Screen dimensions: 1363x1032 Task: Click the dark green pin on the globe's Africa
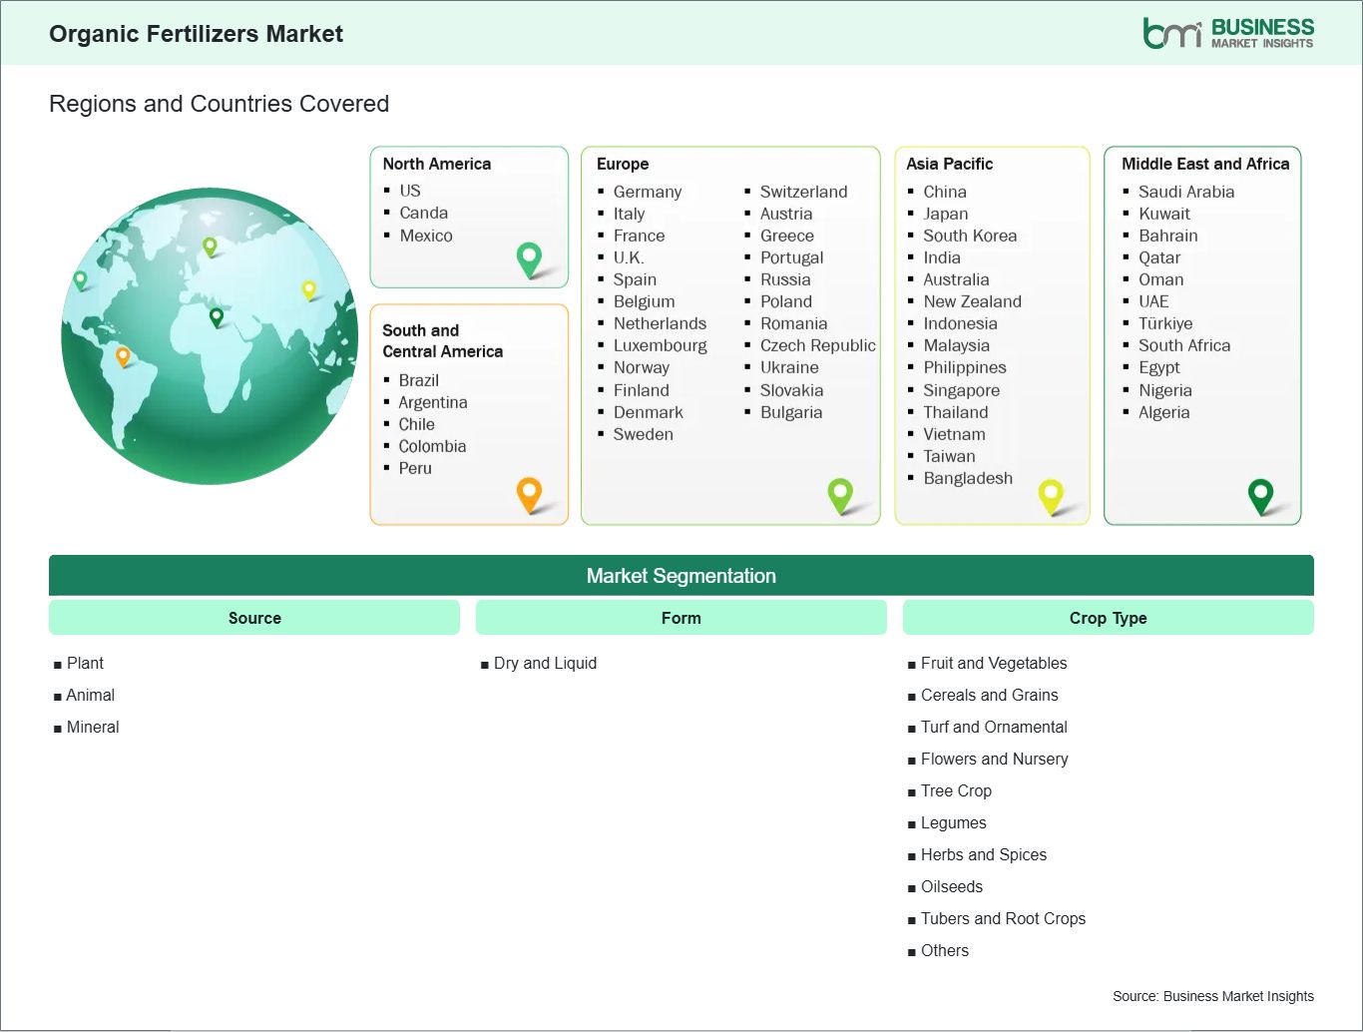click(217, 317)
